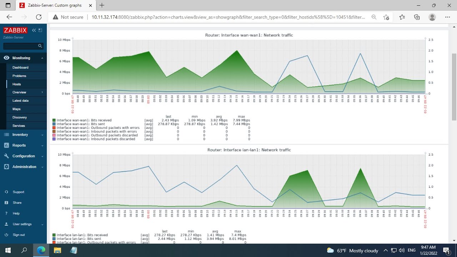This screenshot has height=257, width=457.
Task: Click the search magnifier in sidebar search box
Action: click(40, 46)
